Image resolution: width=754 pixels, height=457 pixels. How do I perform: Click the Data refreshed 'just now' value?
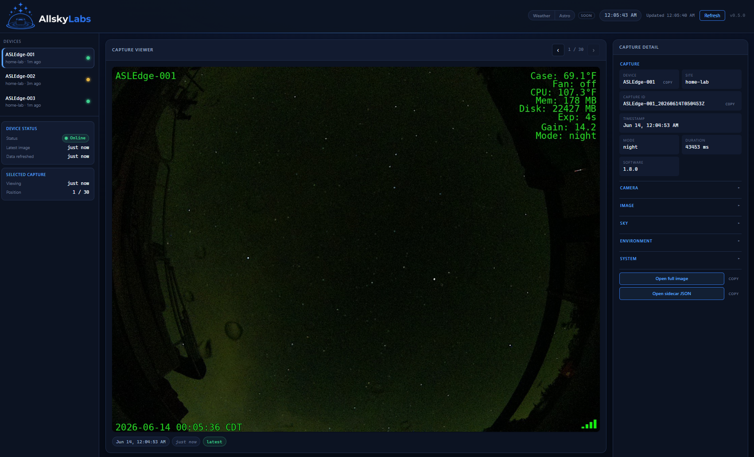point(78,157)
